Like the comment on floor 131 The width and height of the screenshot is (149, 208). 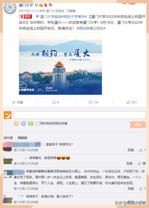pyautogui.click(x=141, y=188)
